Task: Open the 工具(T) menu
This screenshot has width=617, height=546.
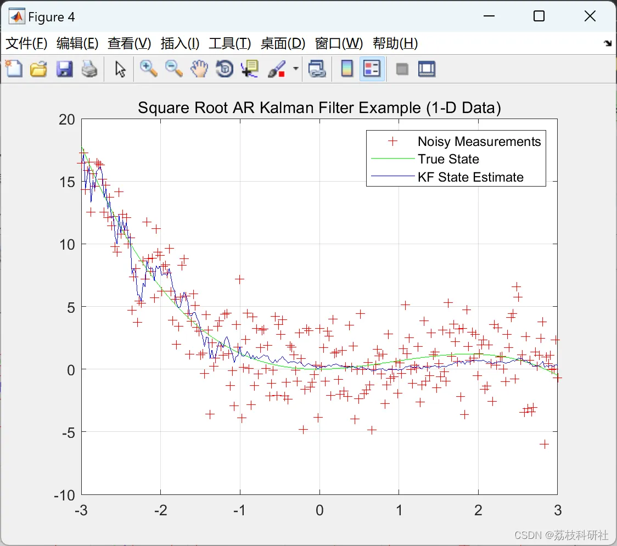Action: [x=229, y=43]
